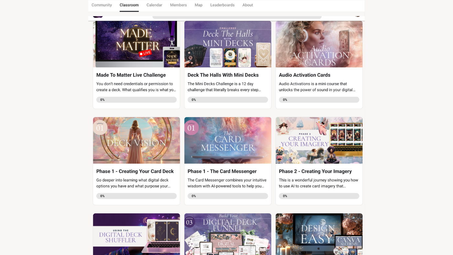453x255 pixels.
Task: Click the Audio Activation Cards progress bar
Action: tap(319, 100)
